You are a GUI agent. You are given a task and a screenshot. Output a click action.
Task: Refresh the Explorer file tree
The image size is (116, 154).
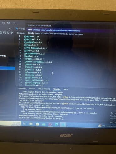[8, 33]
